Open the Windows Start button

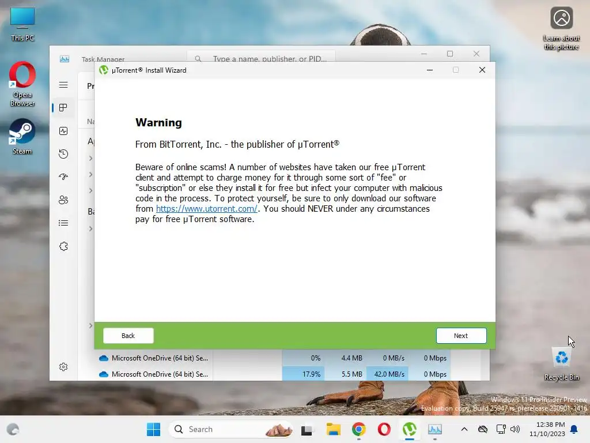coord(153,429)
